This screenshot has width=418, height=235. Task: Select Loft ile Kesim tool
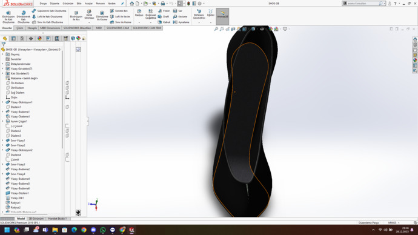(x=121, y=16)
